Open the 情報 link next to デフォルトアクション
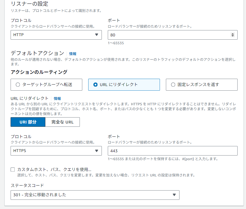Image resolution: width=246 pixels, height=209 pixels. pos(73,54)
